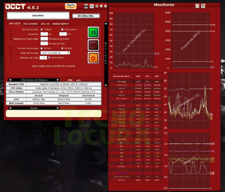225x192 pixels.
Task: Click the Temperatura (°C) graph
Action: tap(189, 101)
